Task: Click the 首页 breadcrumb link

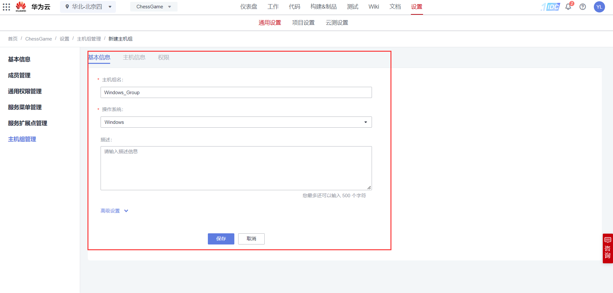Action: (x=13, y=39)
